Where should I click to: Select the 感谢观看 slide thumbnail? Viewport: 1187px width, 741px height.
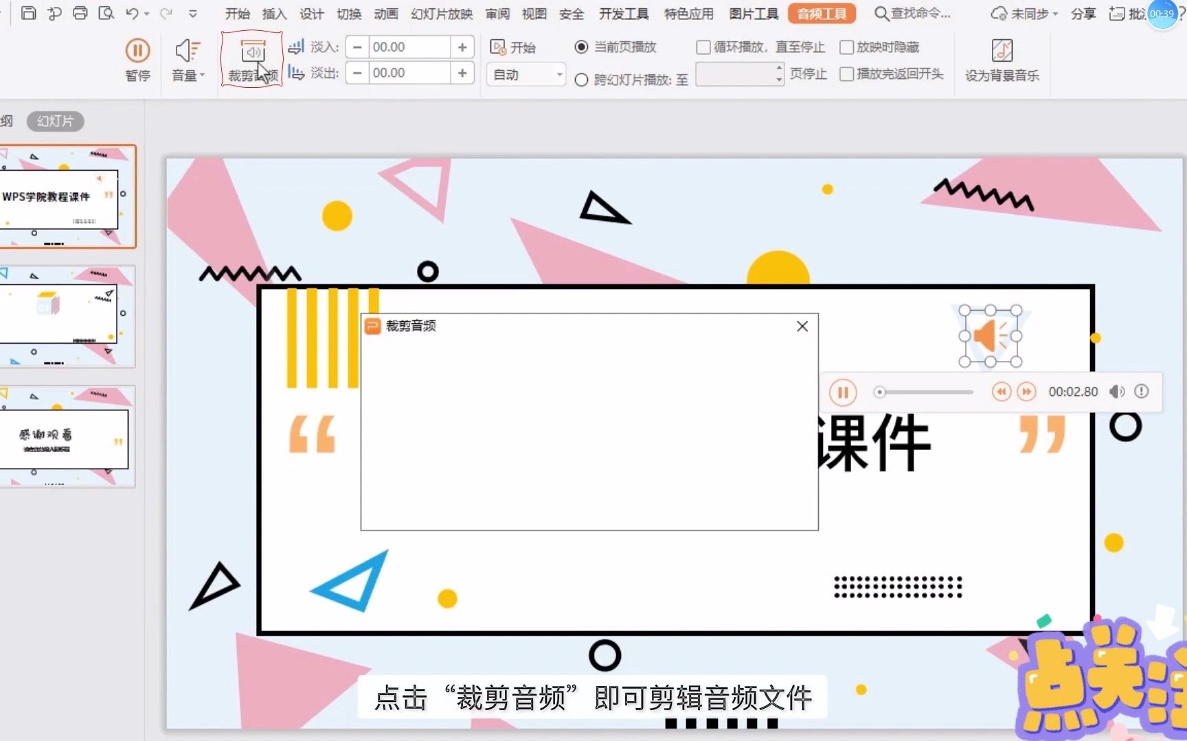click(67, 436)
